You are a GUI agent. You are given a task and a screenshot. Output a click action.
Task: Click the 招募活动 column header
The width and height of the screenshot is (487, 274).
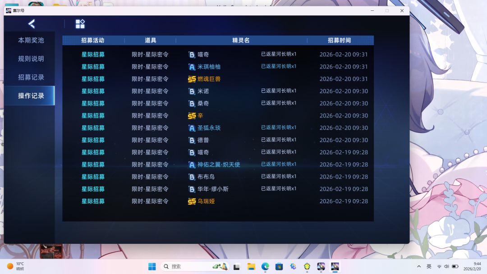tap(92, 41)
